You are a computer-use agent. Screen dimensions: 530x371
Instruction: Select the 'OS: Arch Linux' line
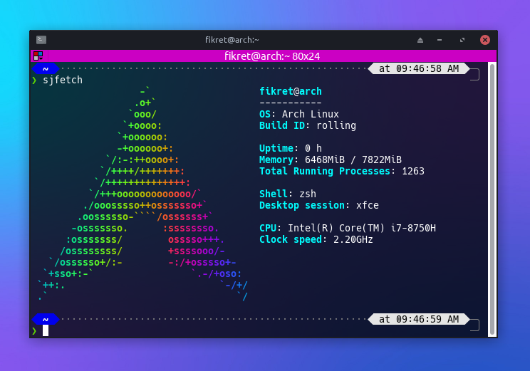298,114
